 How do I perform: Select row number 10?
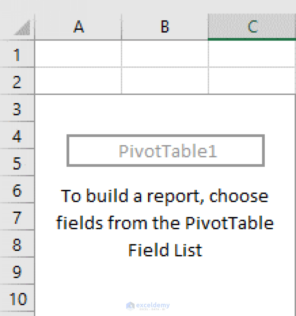click(18, 298)
